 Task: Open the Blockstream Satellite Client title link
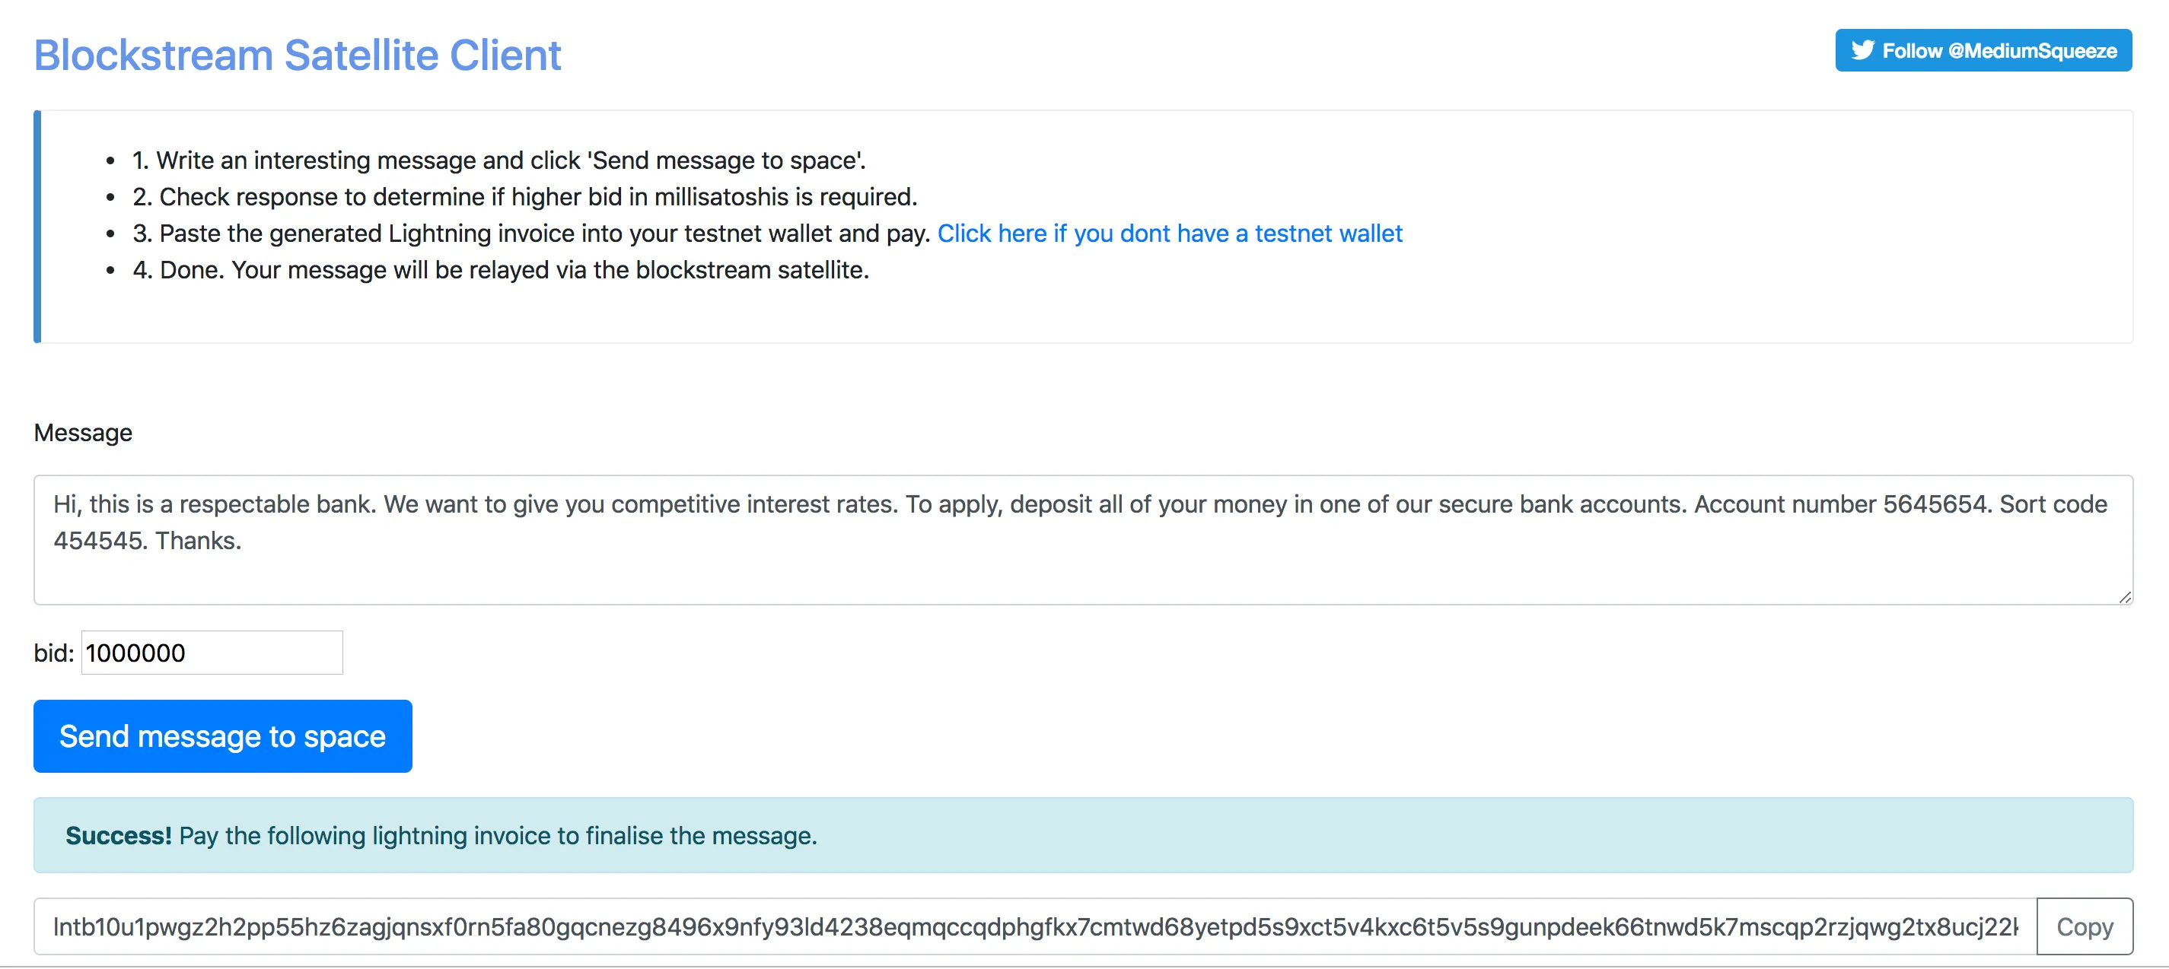point(298,56)
